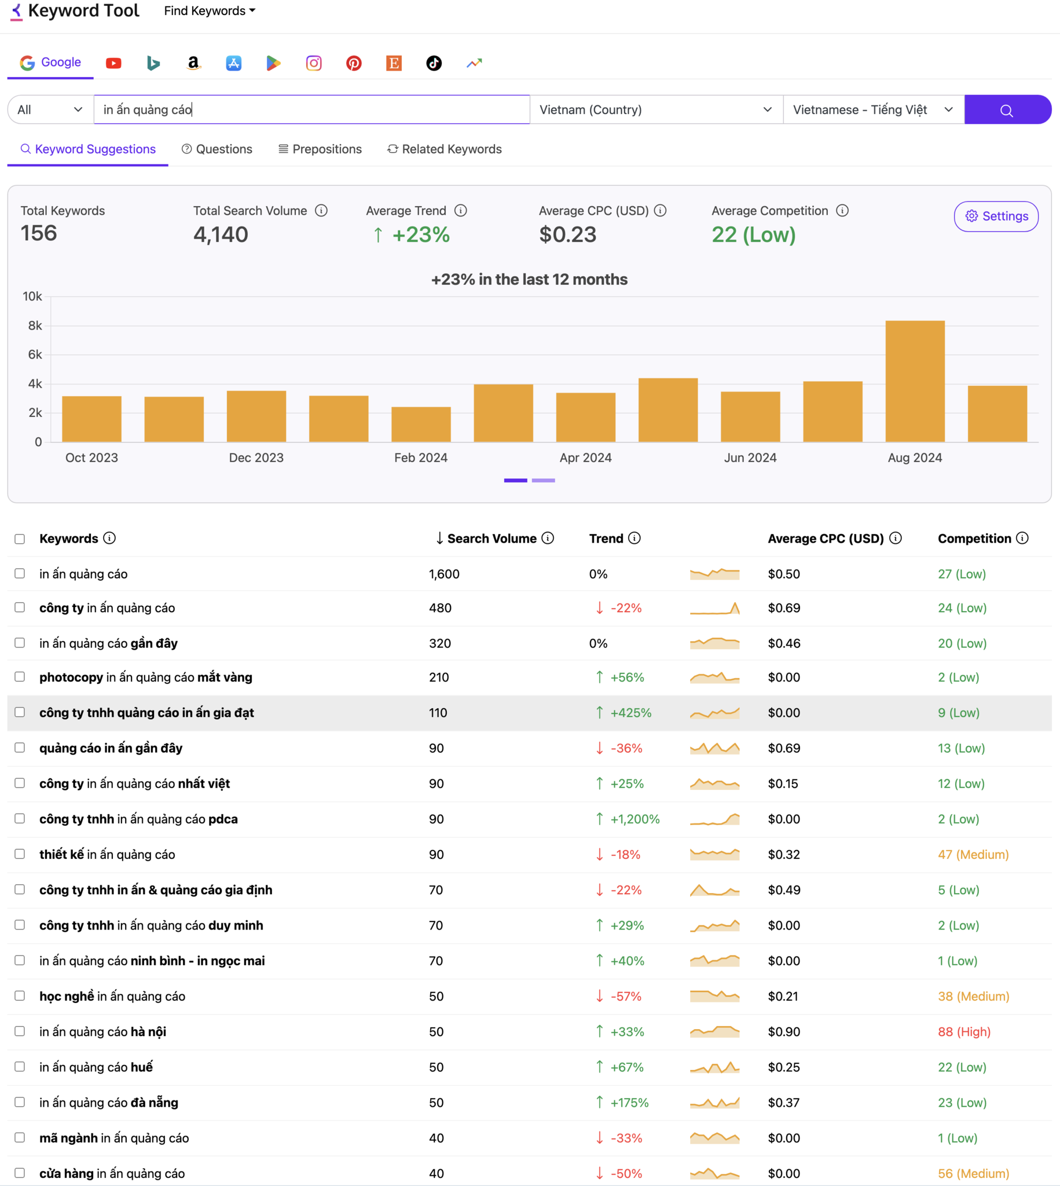
Task: Sort by Trend column header
Action: click(606, 538)
